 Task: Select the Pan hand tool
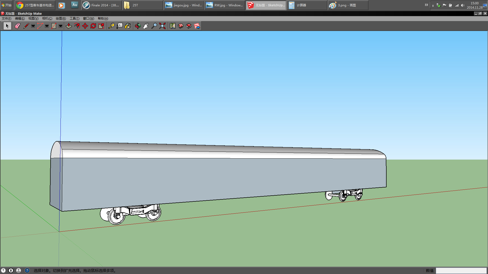pyautogui.click(x=146, y=26)
